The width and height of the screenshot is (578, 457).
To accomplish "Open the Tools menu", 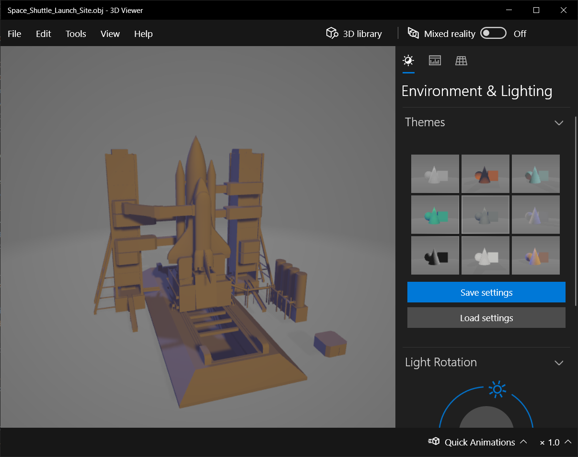I will click(x=76, y=34).
